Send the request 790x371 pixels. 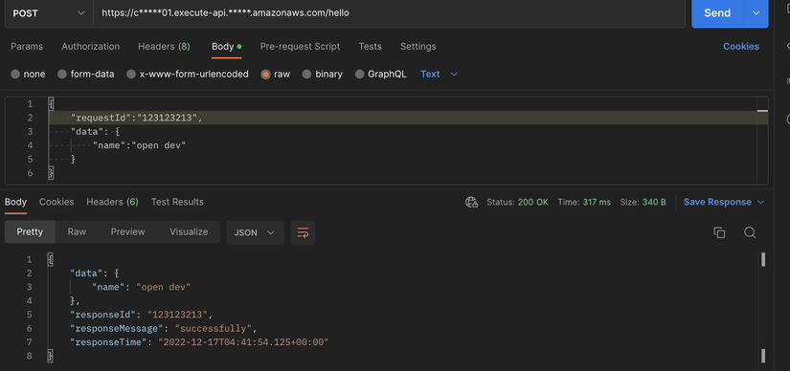pyautogui.click(x=717, y=13)
